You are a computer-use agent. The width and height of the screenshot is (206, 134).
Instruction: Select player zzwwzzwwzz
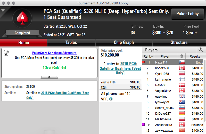(x=164, y=130)
